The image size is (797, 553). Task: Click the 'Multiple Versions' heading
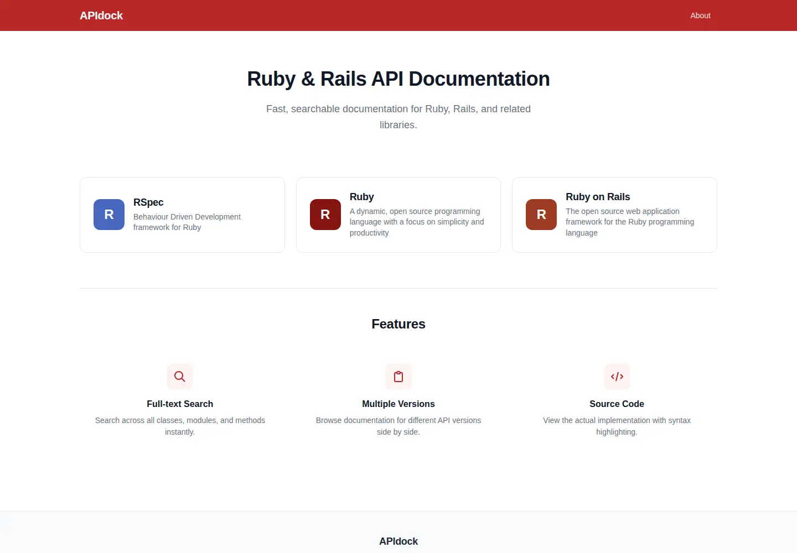pyautogui.click(x=398, y=404)
